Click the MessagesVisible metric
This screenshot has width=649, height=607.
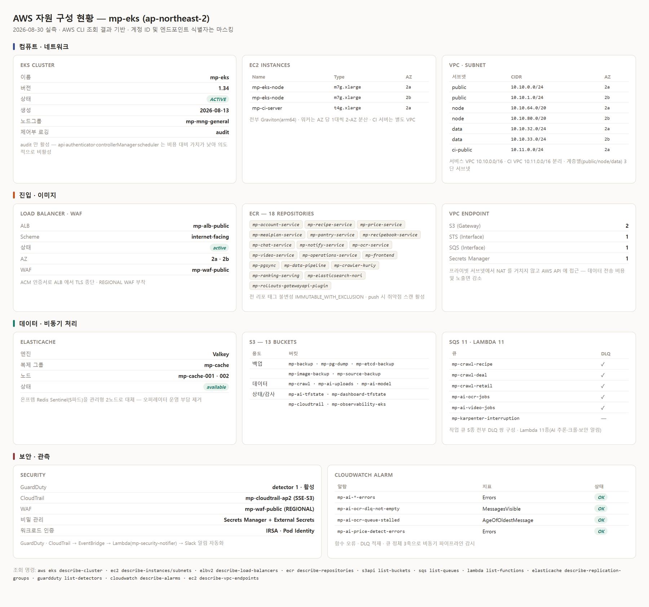(x=502, y=509)
